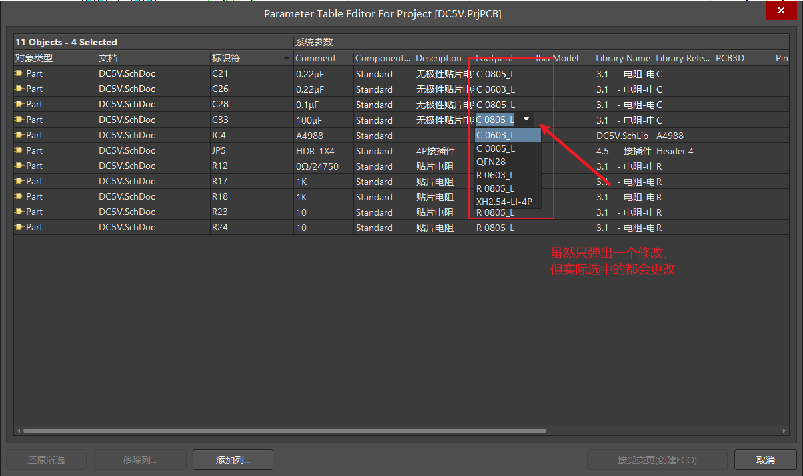Click the Part icon in row C33
The width and height of the screenshot is (803, 476).
pos(19,120)
